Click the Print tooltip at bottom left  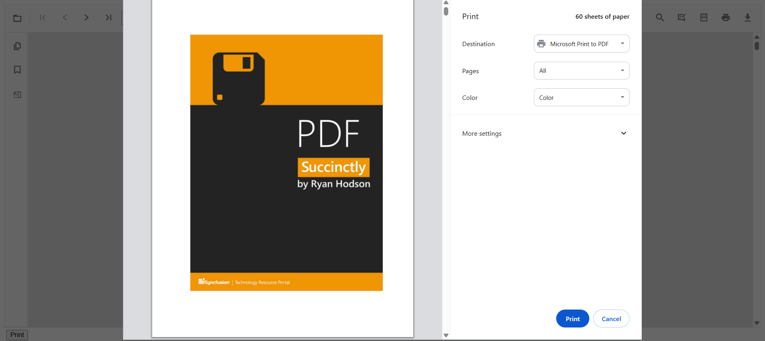17,335
